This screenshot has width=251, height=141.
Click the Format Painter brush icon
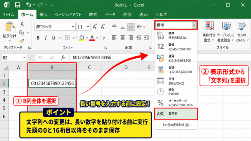click(22, 41)
